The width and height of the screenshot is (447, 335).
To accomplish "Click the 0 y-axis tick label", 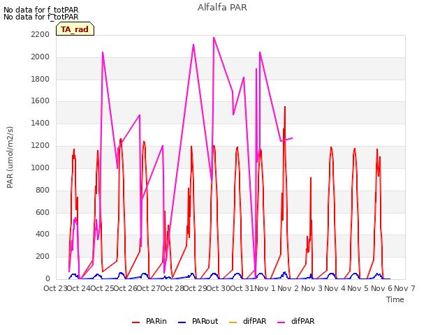I will click(x=47, y=279).
